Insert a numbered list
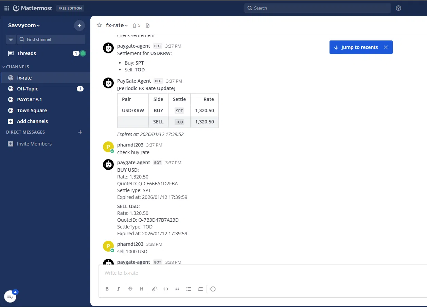This screenshot has width=427, height=307. (200, 289)
